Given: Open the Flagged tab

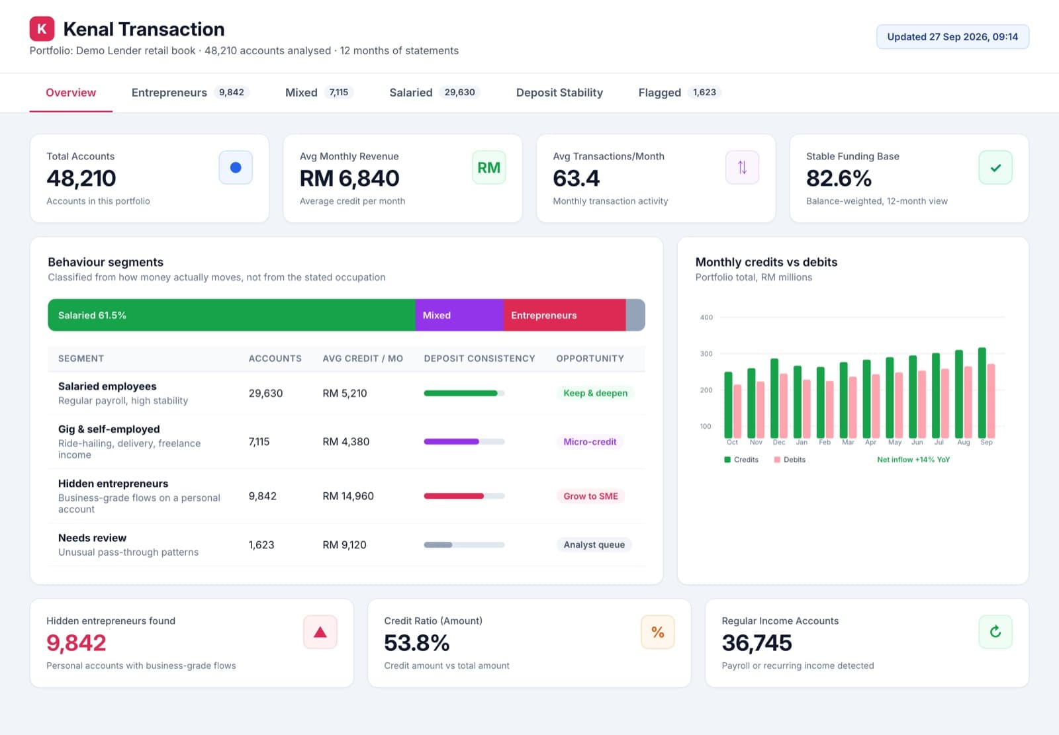Looking at the screenshot, I should click(x=679, y=93).
